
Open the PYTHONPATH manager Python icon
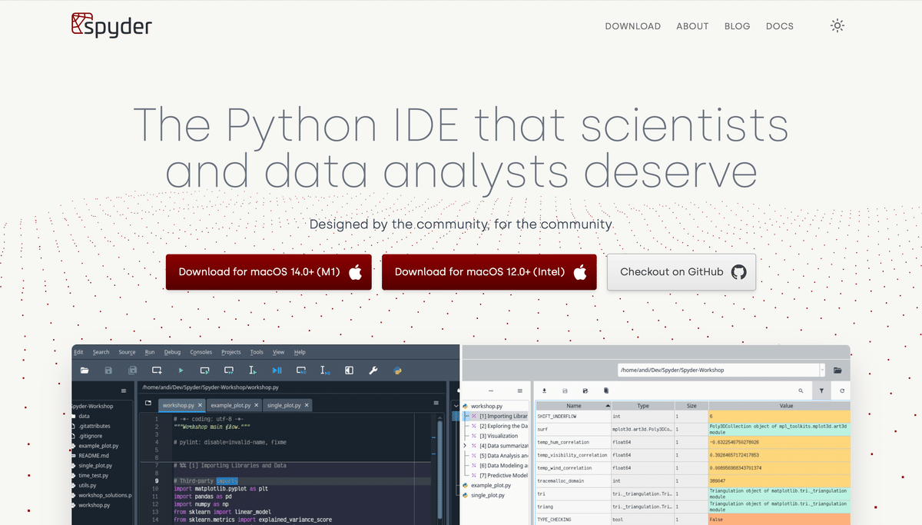(x=398, y=370)
